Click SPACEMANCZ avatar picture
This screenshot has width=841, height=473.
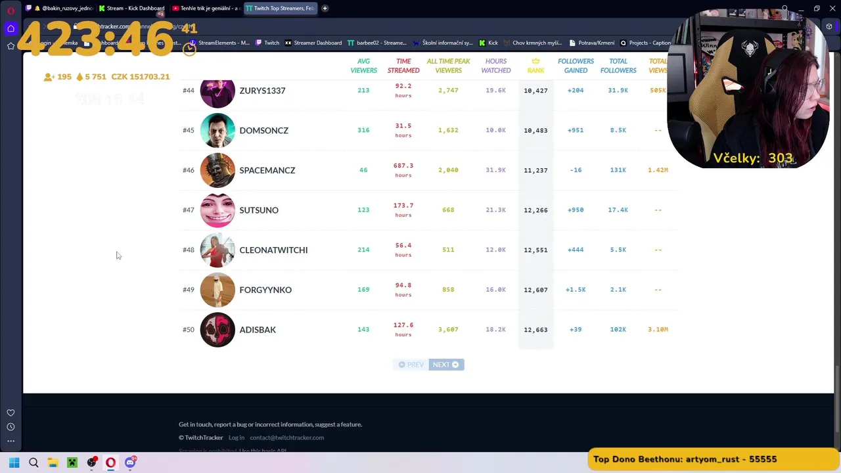(217, 170)
